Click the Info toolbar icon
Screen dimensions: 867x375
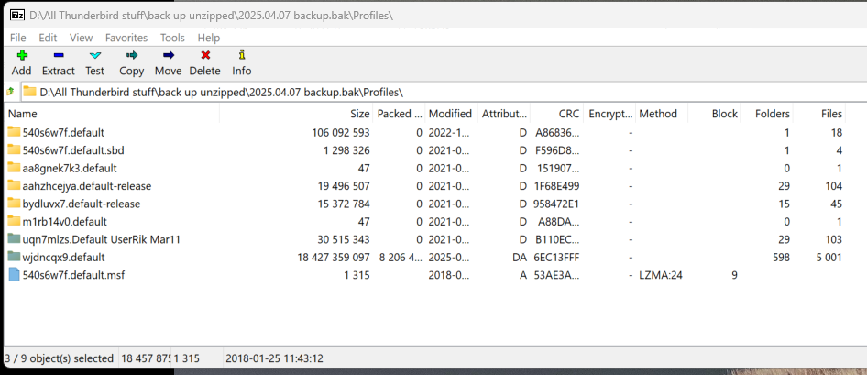[x=242, y=56]
